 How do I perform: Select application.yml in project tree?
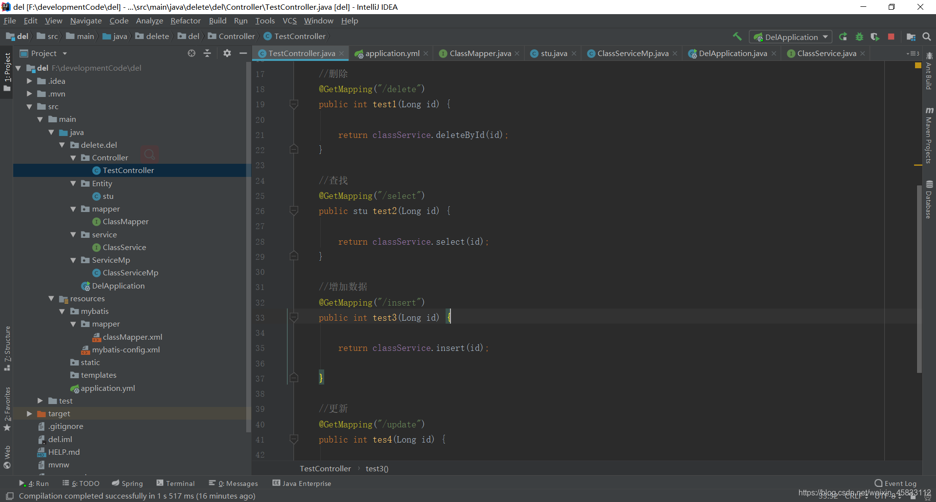coord(103,388)
